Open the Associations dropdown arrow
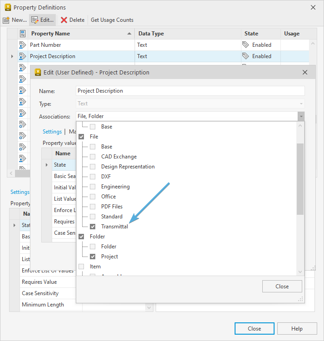This screenshot has width=324, height=341. click(x=301, y=116)
